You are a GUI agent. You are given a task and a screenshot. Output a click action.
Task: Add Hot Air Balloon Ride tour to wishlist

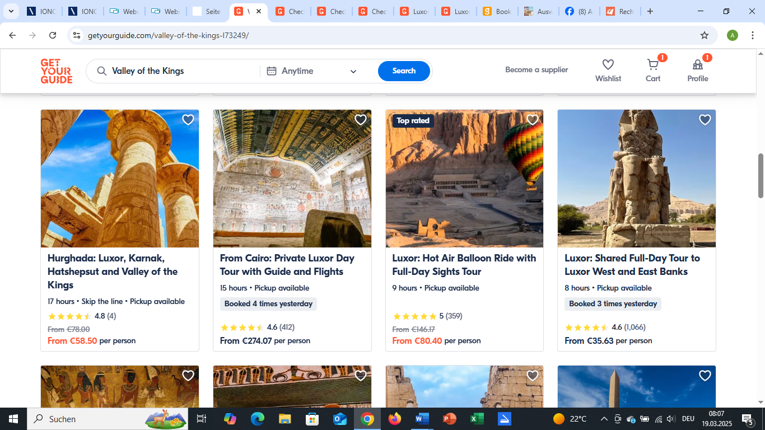(x=533, y=120)
